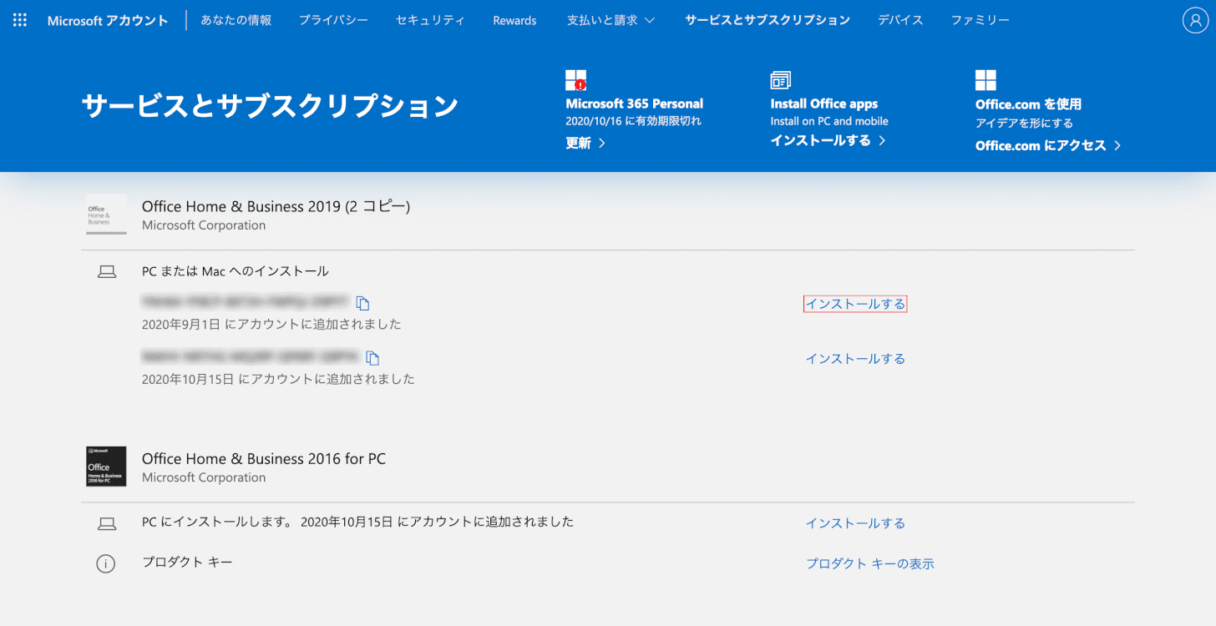The width and height of the screenshot is (1216, 626).
Task: Click the PC または Mac へのインストール text
Action: click(x=236, y=271)
